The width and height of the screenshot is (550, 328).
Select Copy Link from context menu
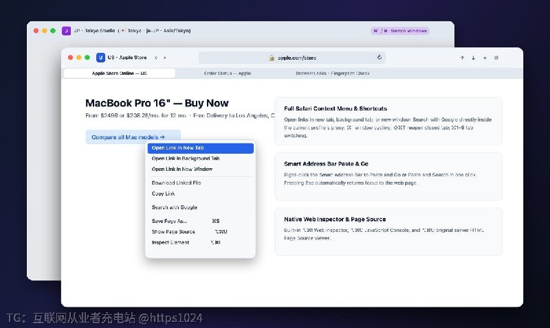coord(200,194)
